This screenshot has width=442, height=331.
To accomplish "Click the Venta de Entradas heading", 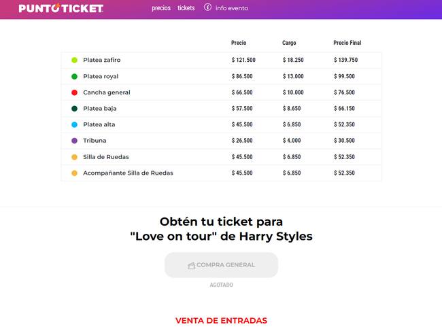I will tap(221, 320).
